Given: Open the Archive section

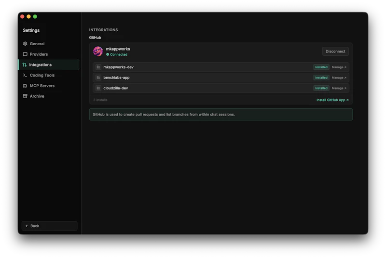Looking at the screenshot, I should click(x=49, y=96).
